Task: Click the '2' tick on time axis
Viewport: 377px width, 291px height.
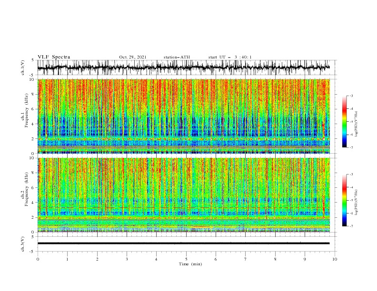Action: coord(97,259)
